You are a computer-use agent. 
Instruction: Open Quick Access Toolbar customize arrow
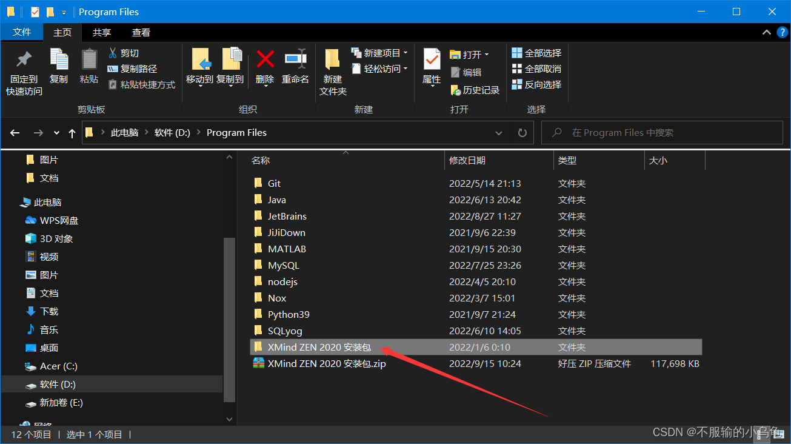pos(64,13)
